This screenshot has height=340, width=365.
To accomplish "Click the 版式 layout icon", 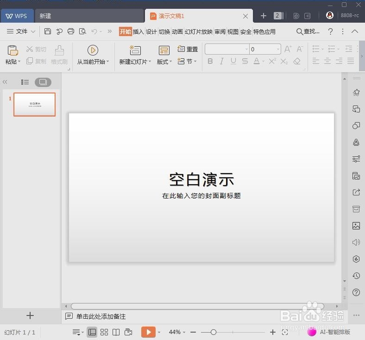I will point(164,50).
